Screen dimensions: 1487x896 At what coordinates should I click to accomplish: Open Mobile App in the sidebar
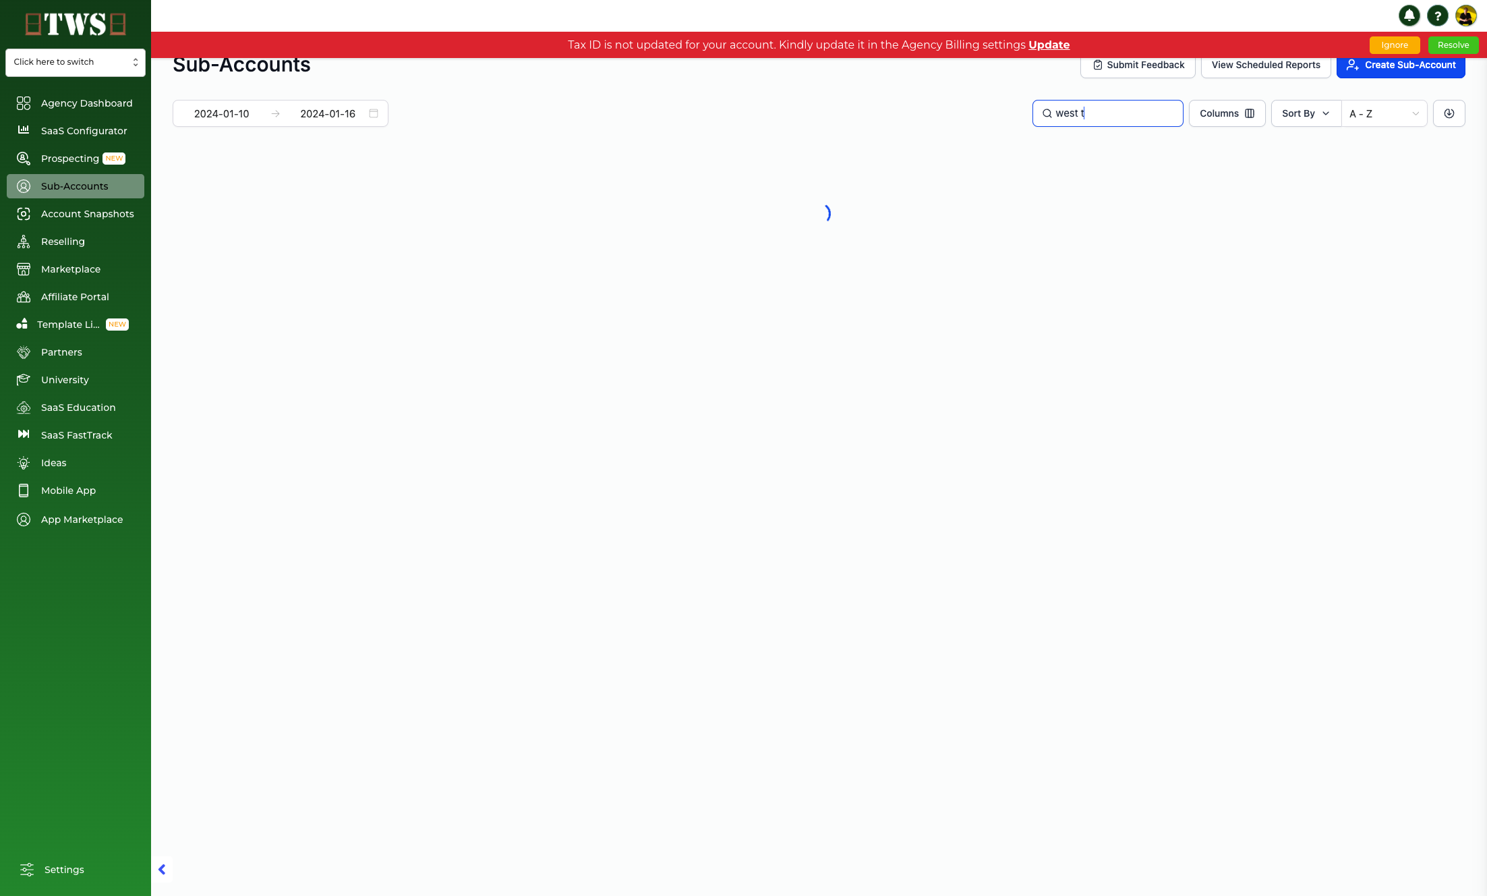(x=76, y=491)
